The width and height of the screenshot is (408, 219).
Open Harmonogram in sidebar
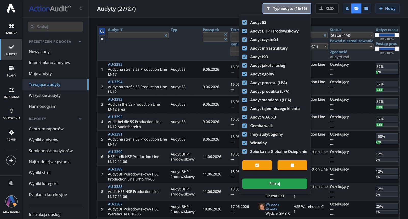[x=43, y=106]
